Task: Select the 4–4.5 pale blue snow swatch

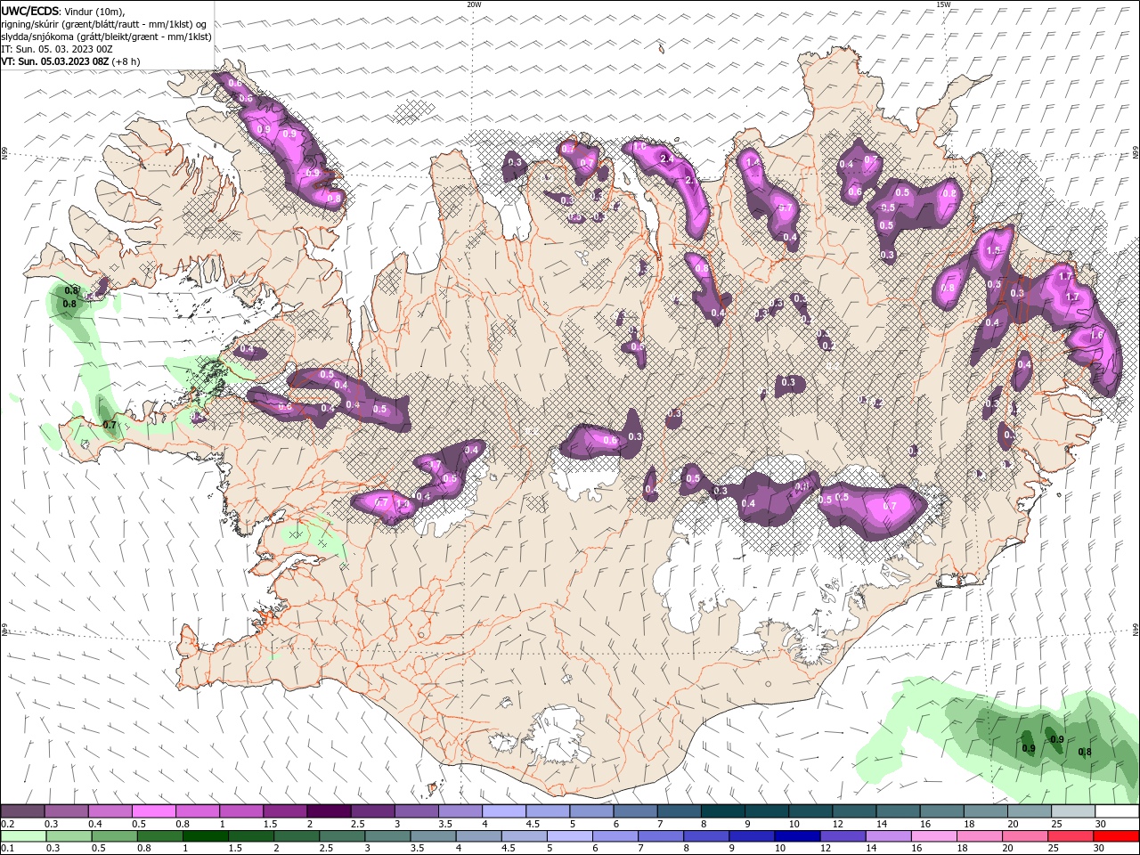Action: tap(504, 811)
